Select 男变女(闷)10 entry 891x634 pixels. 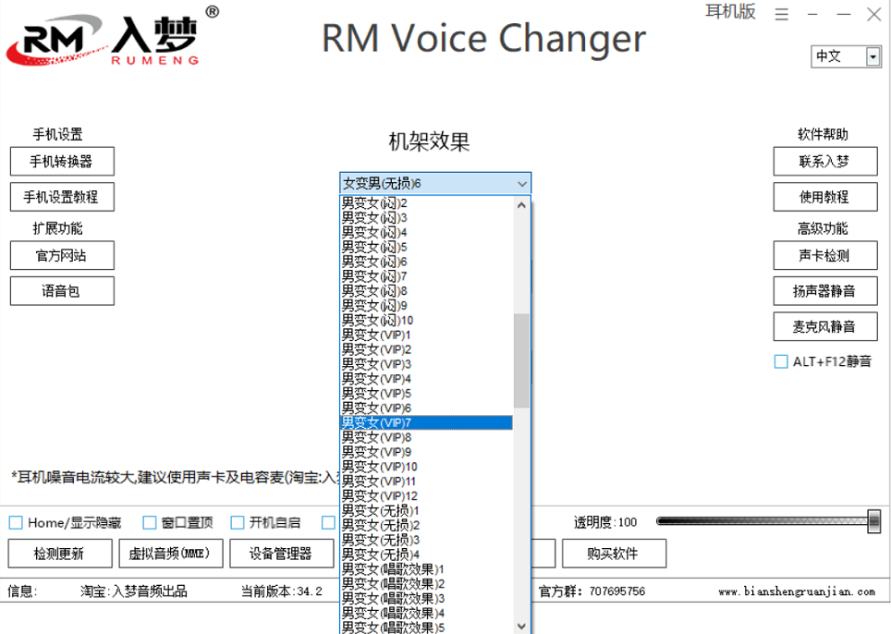click(427, 321)
